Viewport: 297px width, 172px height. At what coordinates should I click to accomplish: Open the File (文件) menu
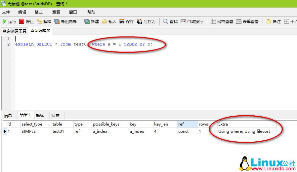6,12
